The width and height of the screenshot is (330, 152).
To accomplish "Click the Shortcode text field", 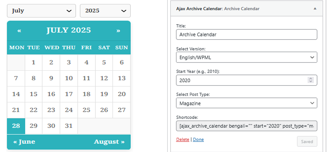I will 247,126.
